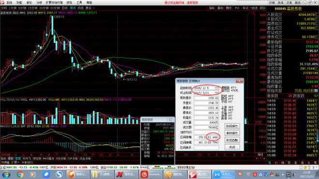The width and height of the screenshot is (319, 179).
Task: Open the WPS 今天 taskbar window
Action: coord(223,175)
